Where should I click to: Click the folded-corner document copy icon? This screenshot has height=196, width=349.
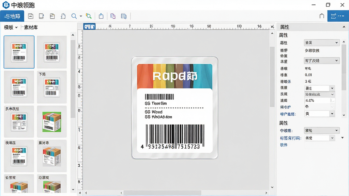(63, 16)
